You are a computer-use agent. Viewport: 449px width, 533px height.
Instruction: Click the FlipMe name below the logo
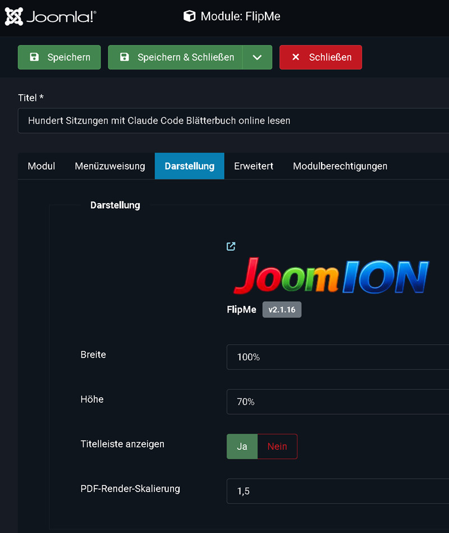click(241, 309)
